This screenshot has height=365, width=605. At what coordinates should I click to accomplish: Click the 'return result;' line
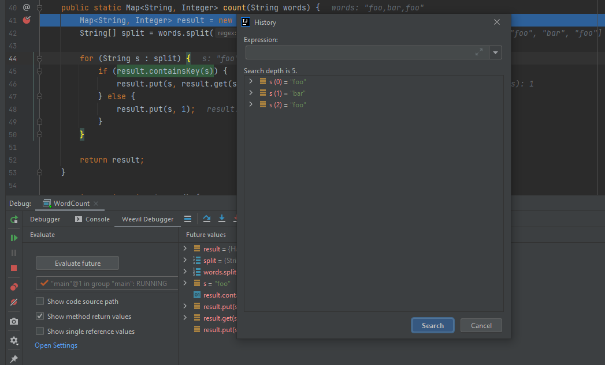(x=112, y=160)
